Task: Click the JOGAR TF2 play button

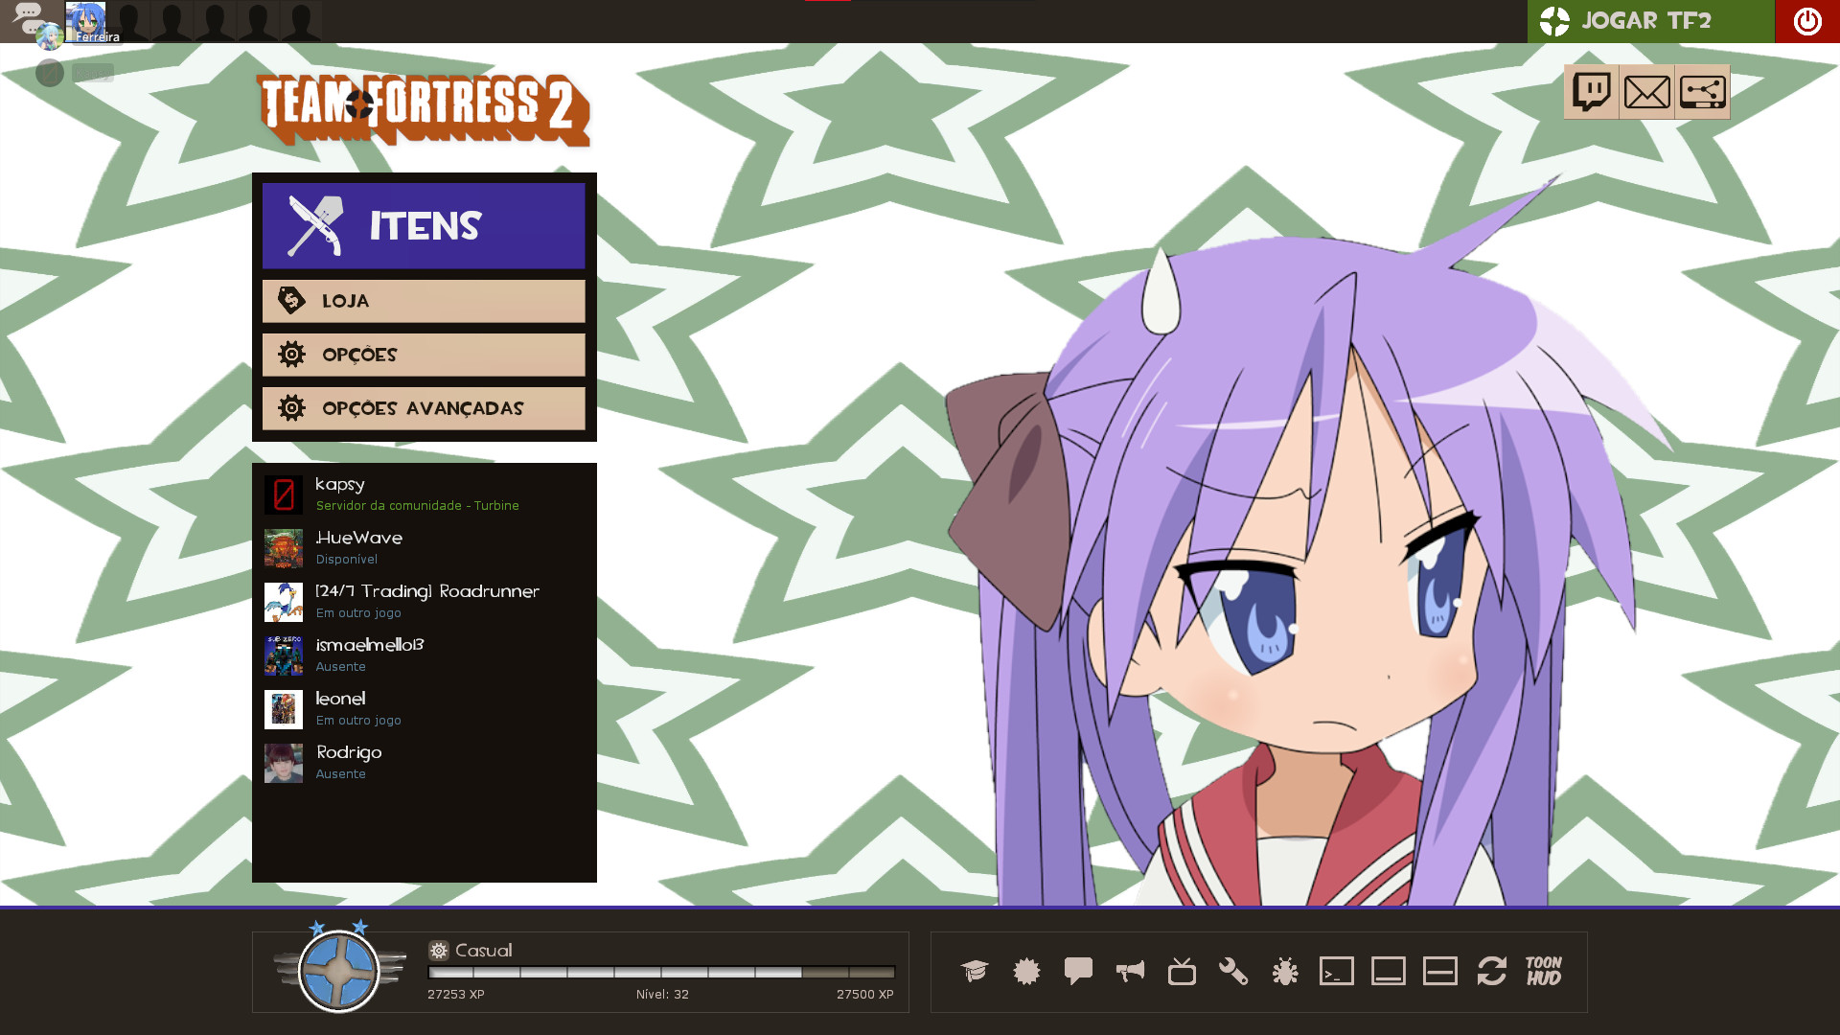Action: 1651,21
